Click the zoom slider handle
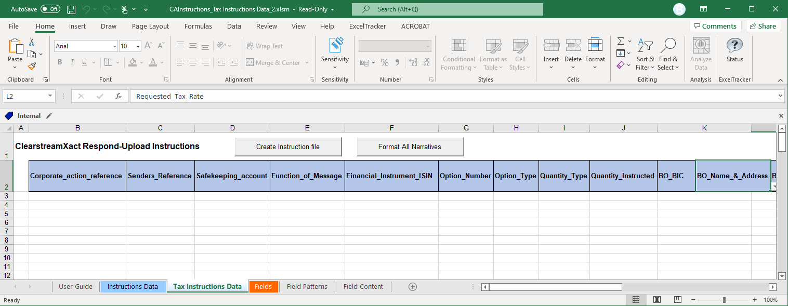This screenshot has height=306, width=788. pyautogui.click(x=725, y=300)
